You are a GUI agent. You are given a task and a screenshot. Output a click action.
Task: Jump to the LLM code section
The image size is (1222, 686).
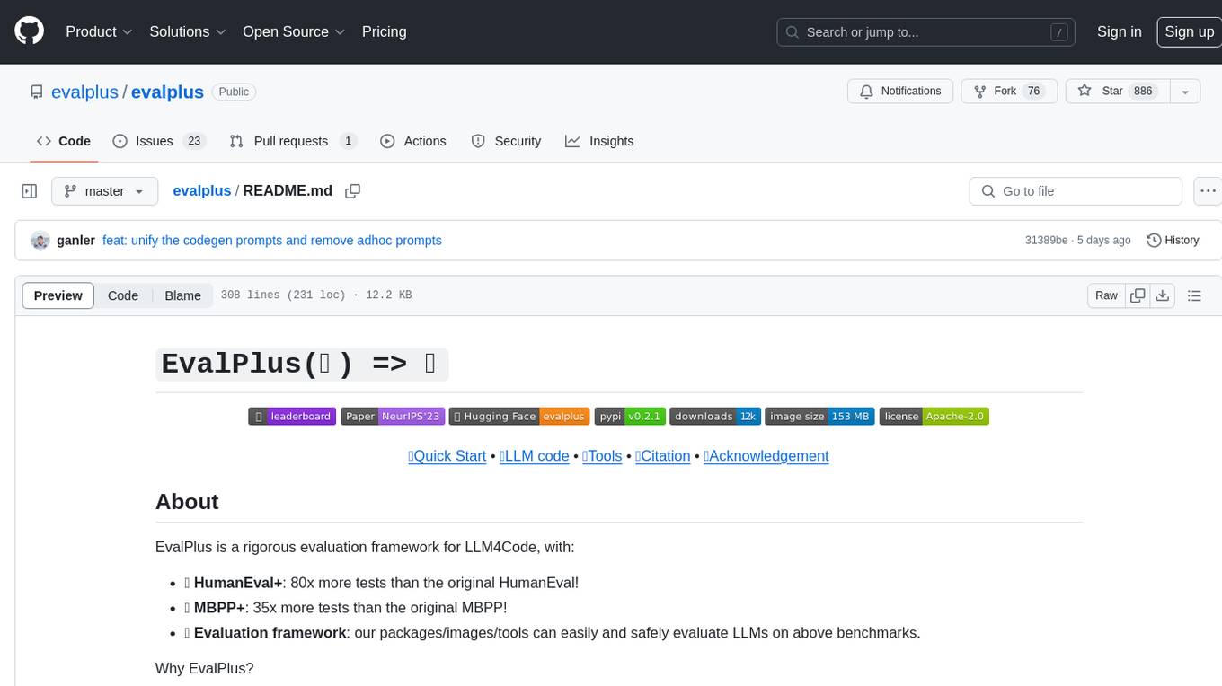click(x=535, y=456)
